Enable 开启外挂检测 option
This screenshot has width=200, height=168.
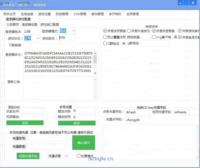pyautogui.click(x=129, y=31)
